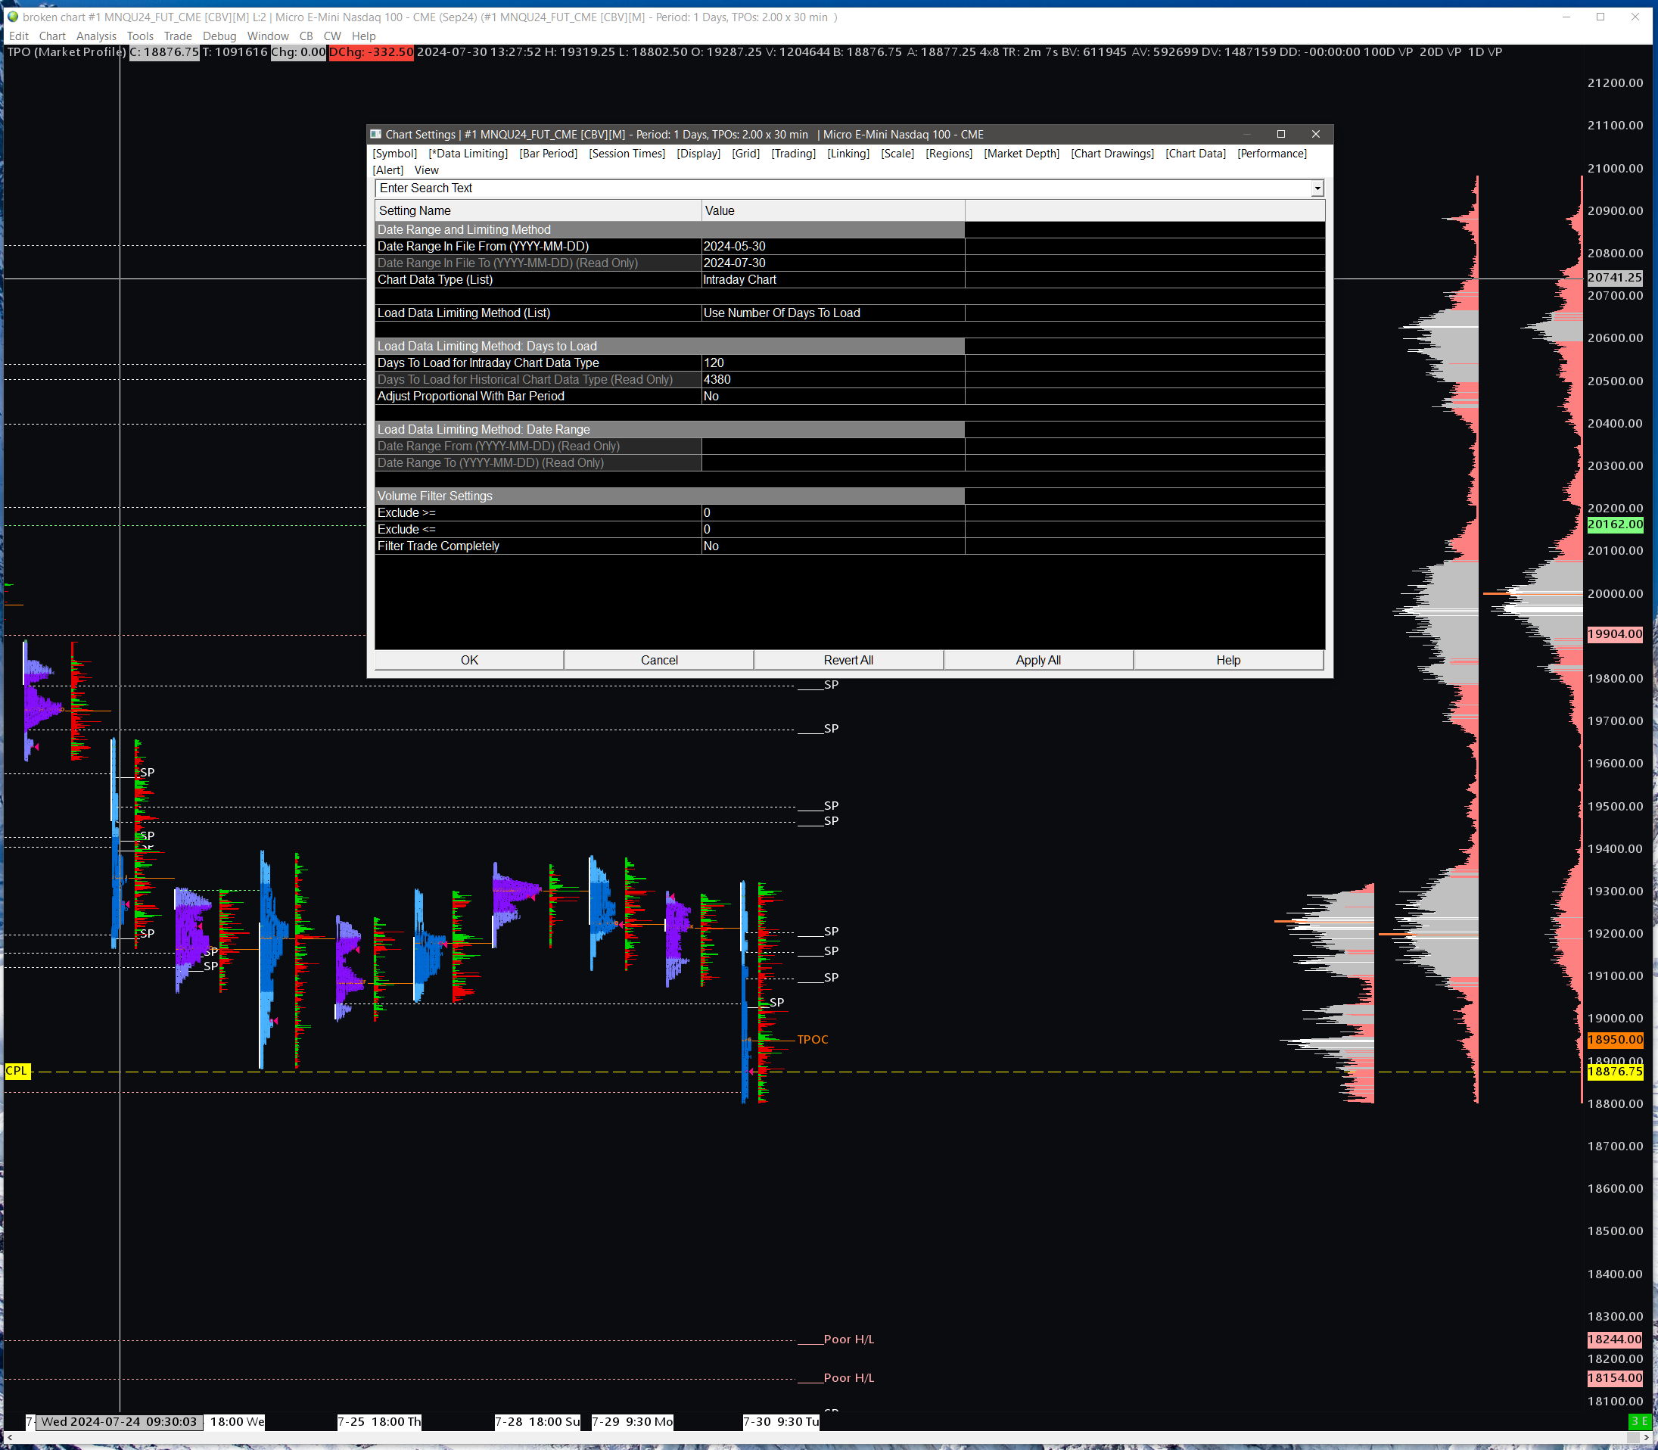Viewport: 1658px width, 1450px height.
Task: Click the Chart Settings dialog window icon
Action: point(375,134)
